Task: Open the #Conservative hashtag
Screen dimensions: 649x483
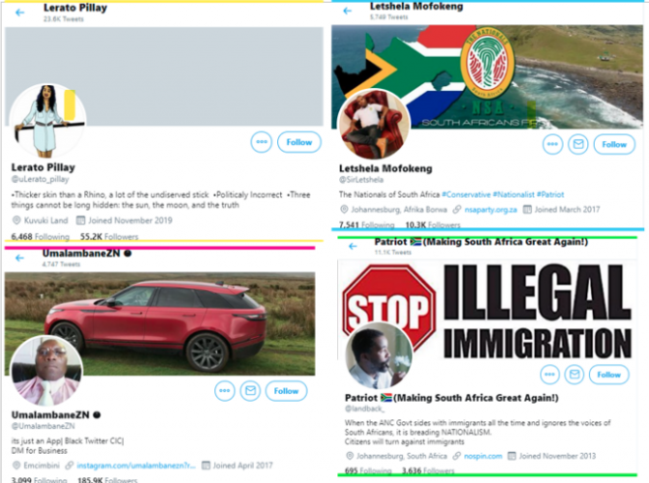Action: click(466, 194)
